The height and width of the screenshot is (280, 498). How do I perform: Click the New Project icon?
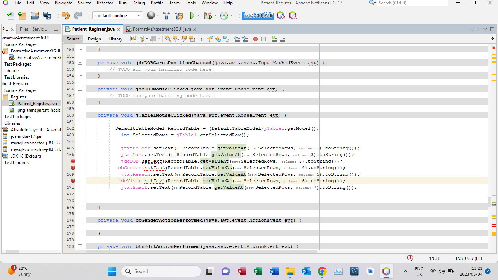22,16
